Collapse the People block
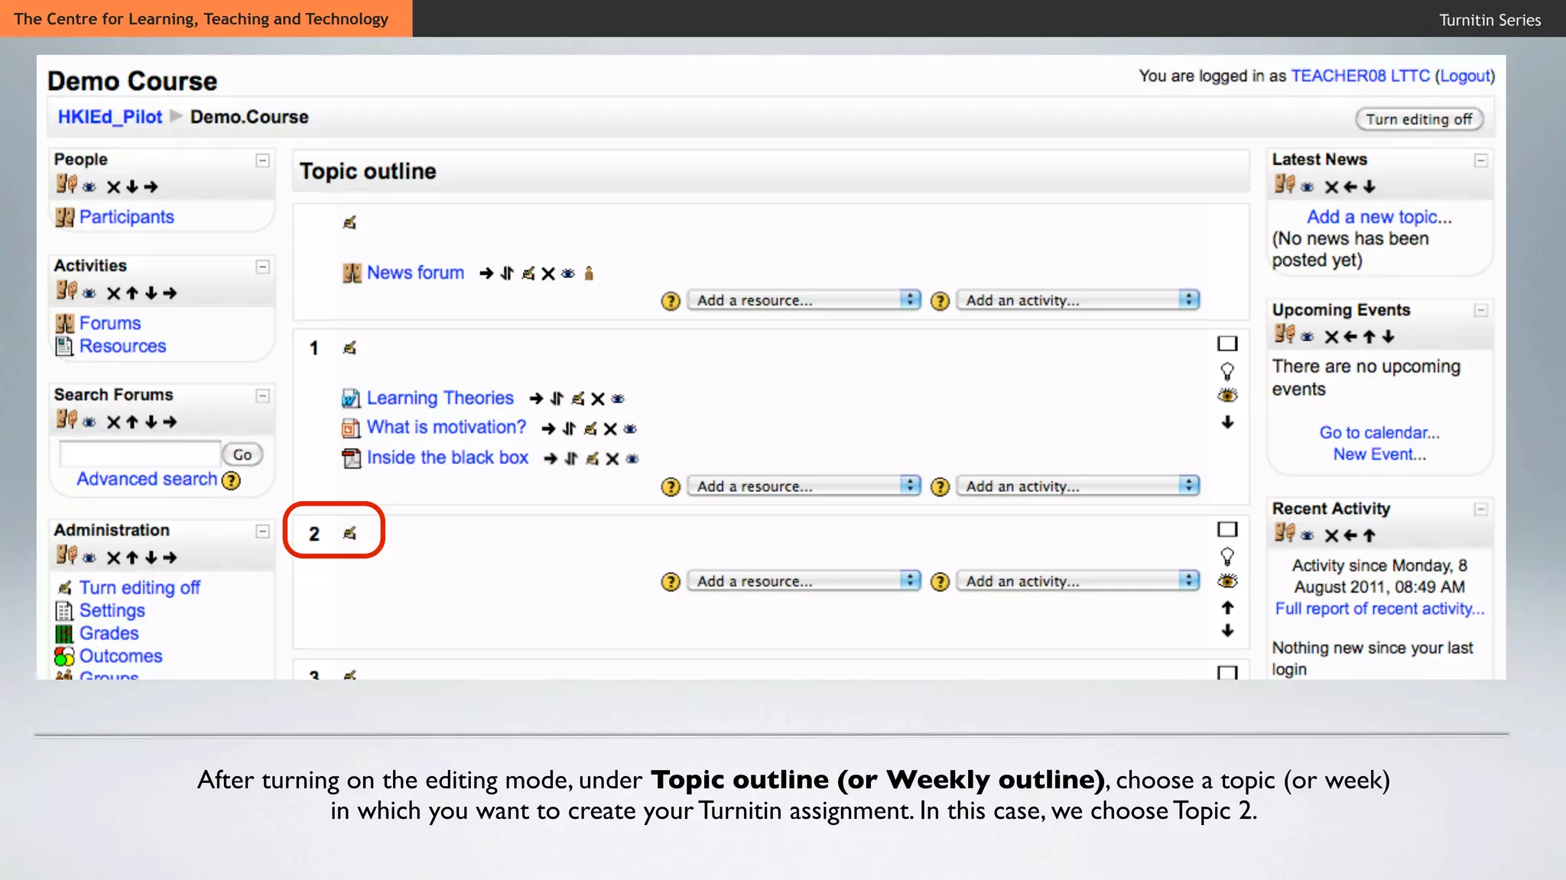This screenshot has width=1566, height=880. coord(262,160)
